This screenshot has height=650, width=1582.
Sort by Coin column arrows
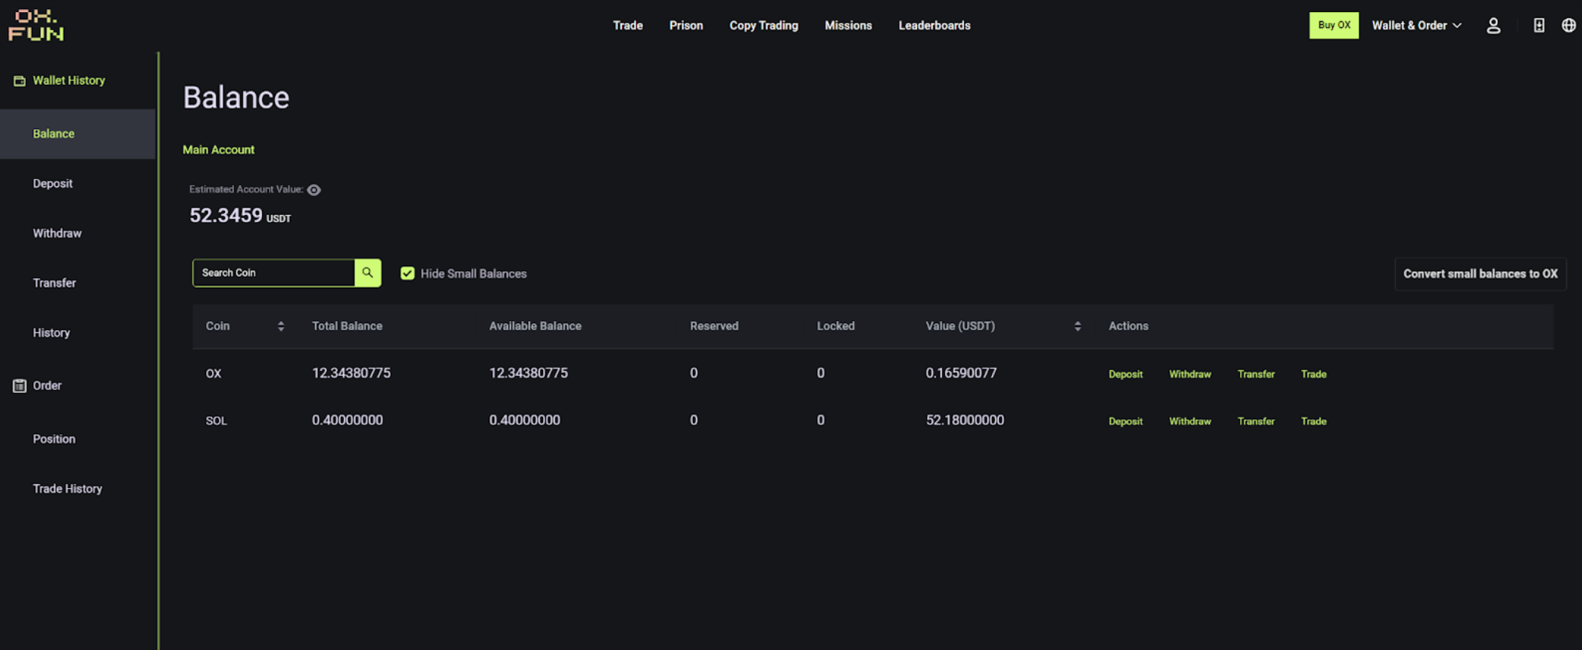click(x=281, y=326)
